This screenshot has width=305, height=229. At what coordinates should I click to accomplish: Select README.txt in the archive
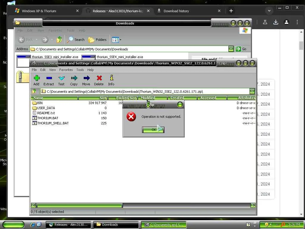click(43, 113)
